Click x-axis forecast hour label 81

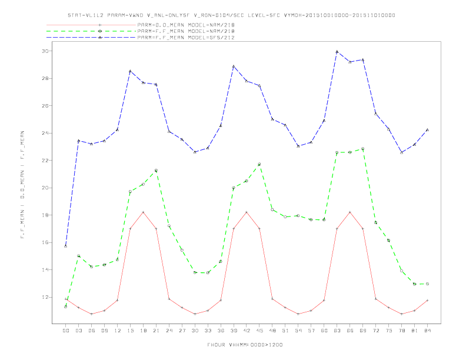click(415, 331)
